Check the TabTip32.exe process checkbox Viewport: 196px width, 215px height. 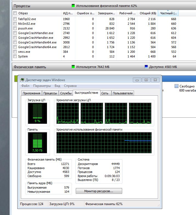15,19
